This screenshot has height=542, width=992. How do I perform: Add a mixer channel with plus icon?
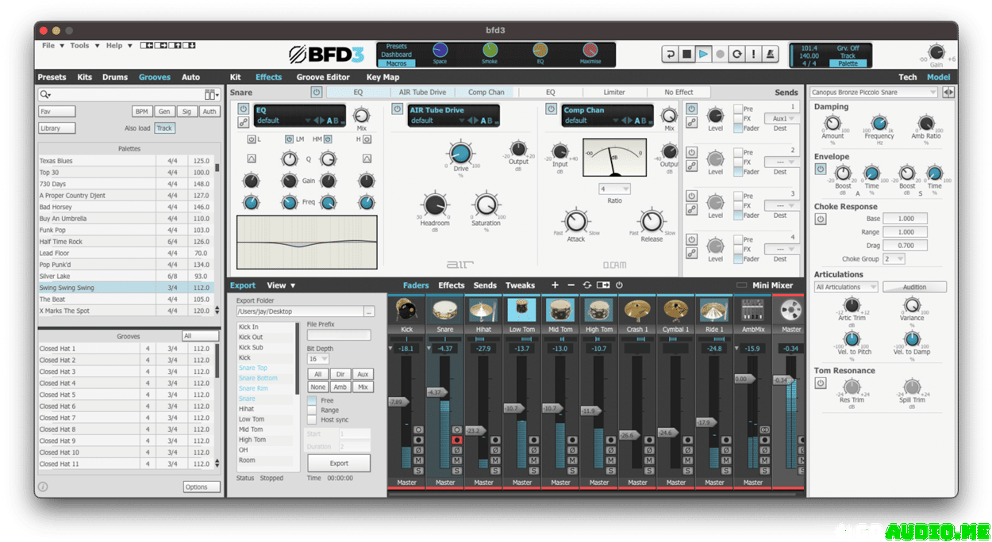[x=555, y=285]
